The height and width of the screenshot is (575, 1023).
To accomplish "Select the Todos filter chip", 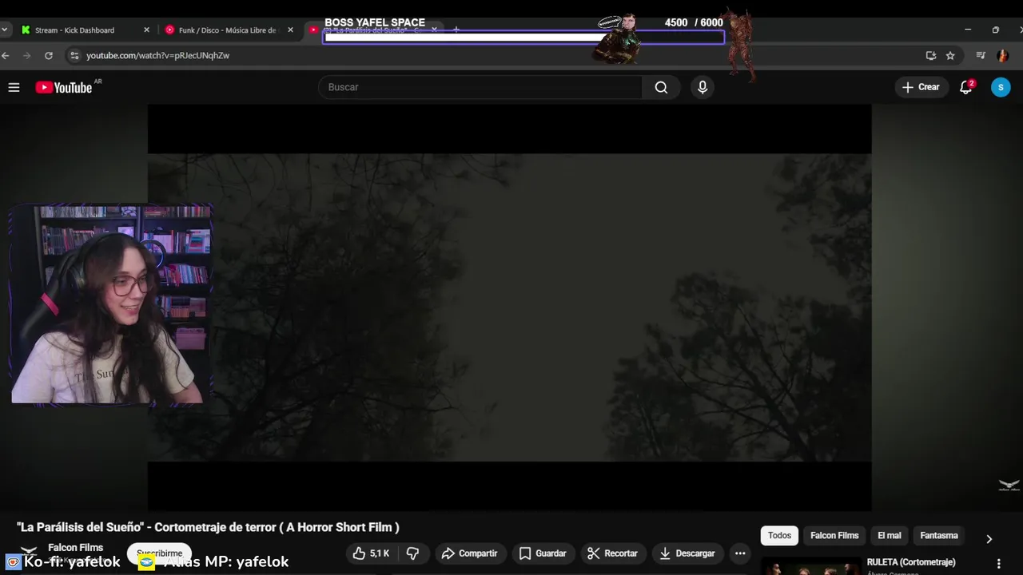I will pyautogui.click(x=779, y=536).
